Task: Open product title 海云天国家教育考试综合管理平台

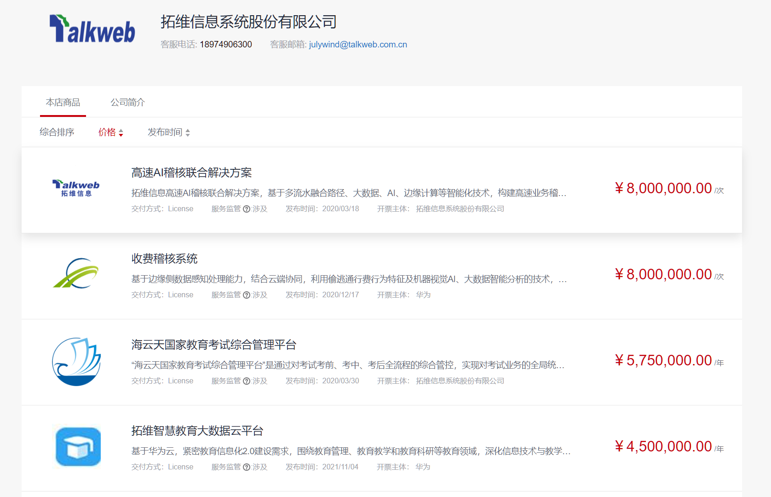Action: [214, 345]
